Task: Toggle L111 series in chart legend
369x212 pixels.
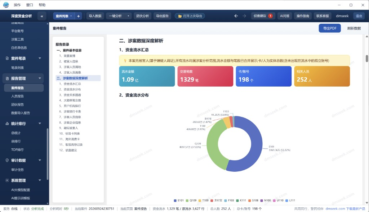Action: coord(290,201)
